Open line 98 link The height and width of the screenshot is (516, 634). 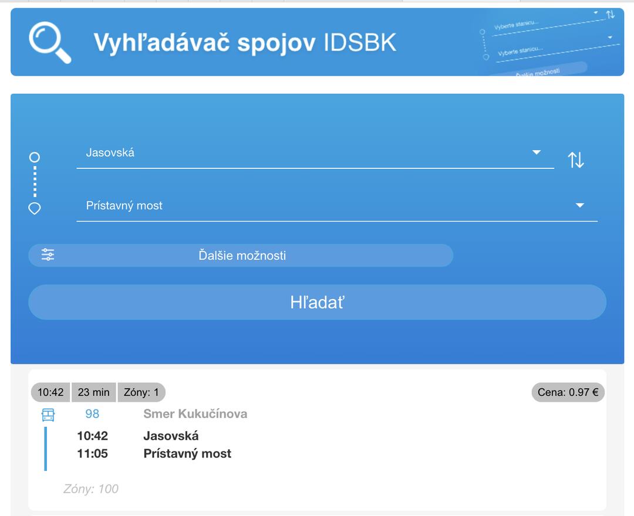click(x=92, y=414)
